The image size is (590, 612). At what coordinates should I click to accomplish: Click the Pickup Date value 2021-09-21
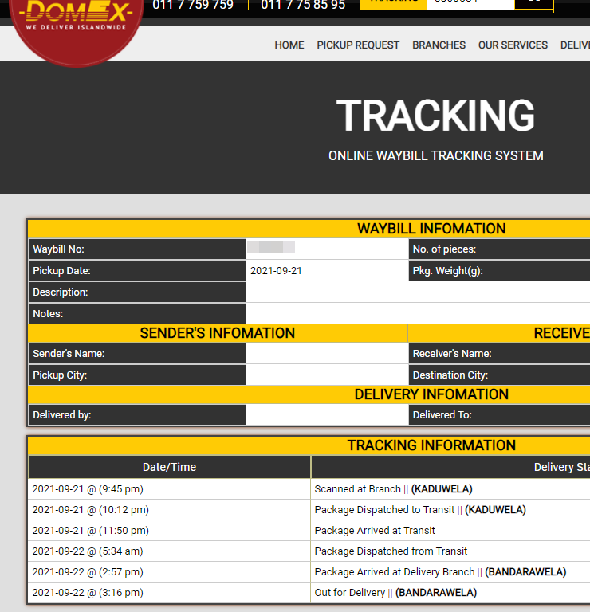pyautogui.click(x=276, y=270)
